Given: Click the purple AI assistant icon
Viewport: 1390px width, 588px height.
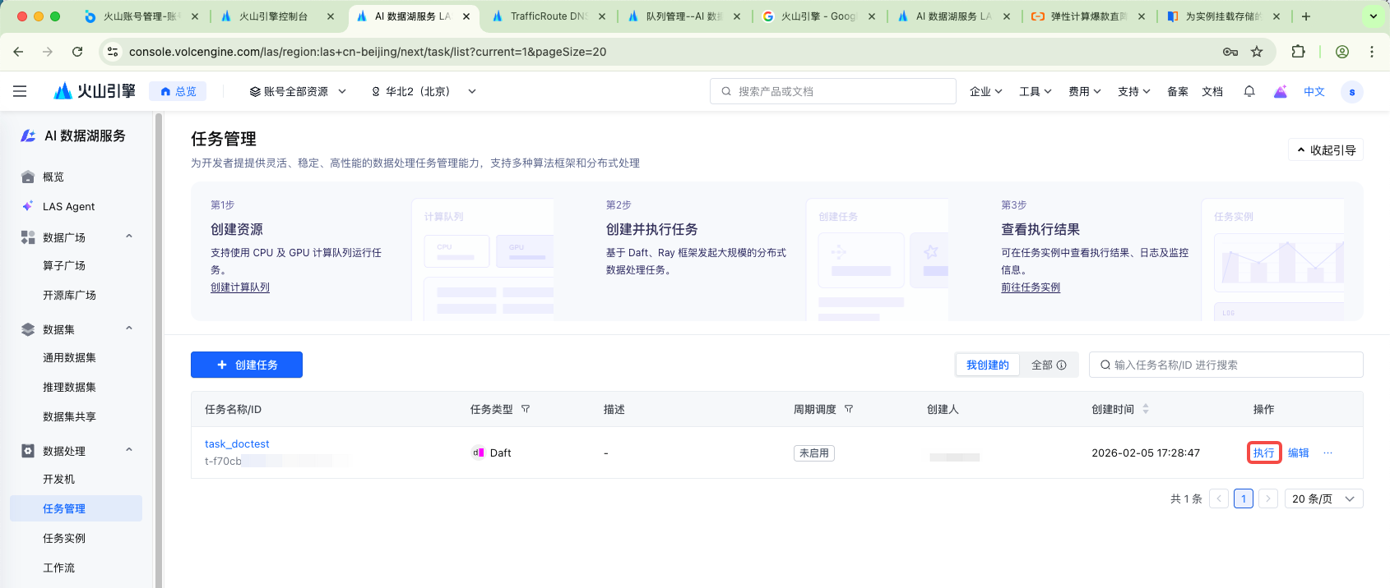Looking at the screenshot, I should (x=1280, y=91).
